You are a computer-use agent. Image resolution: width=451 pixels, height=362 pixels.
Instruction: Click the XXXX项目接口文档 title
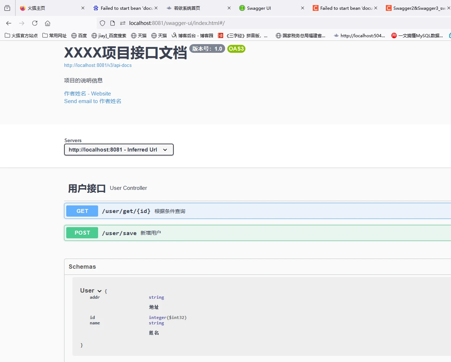(126, 53)
